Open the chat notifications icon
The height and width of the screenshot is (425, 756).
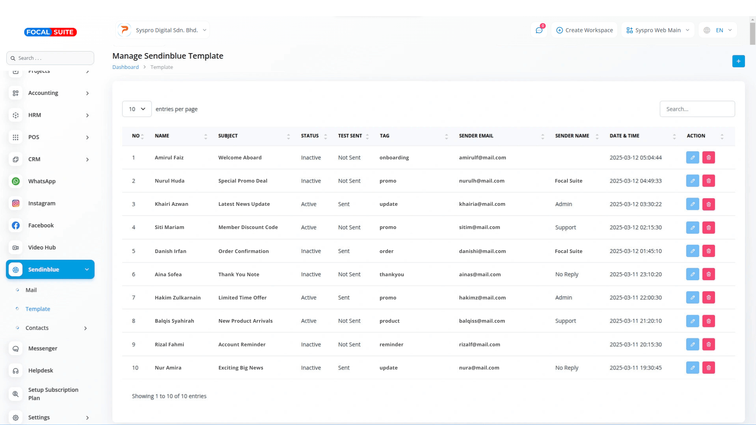(539, 30)
